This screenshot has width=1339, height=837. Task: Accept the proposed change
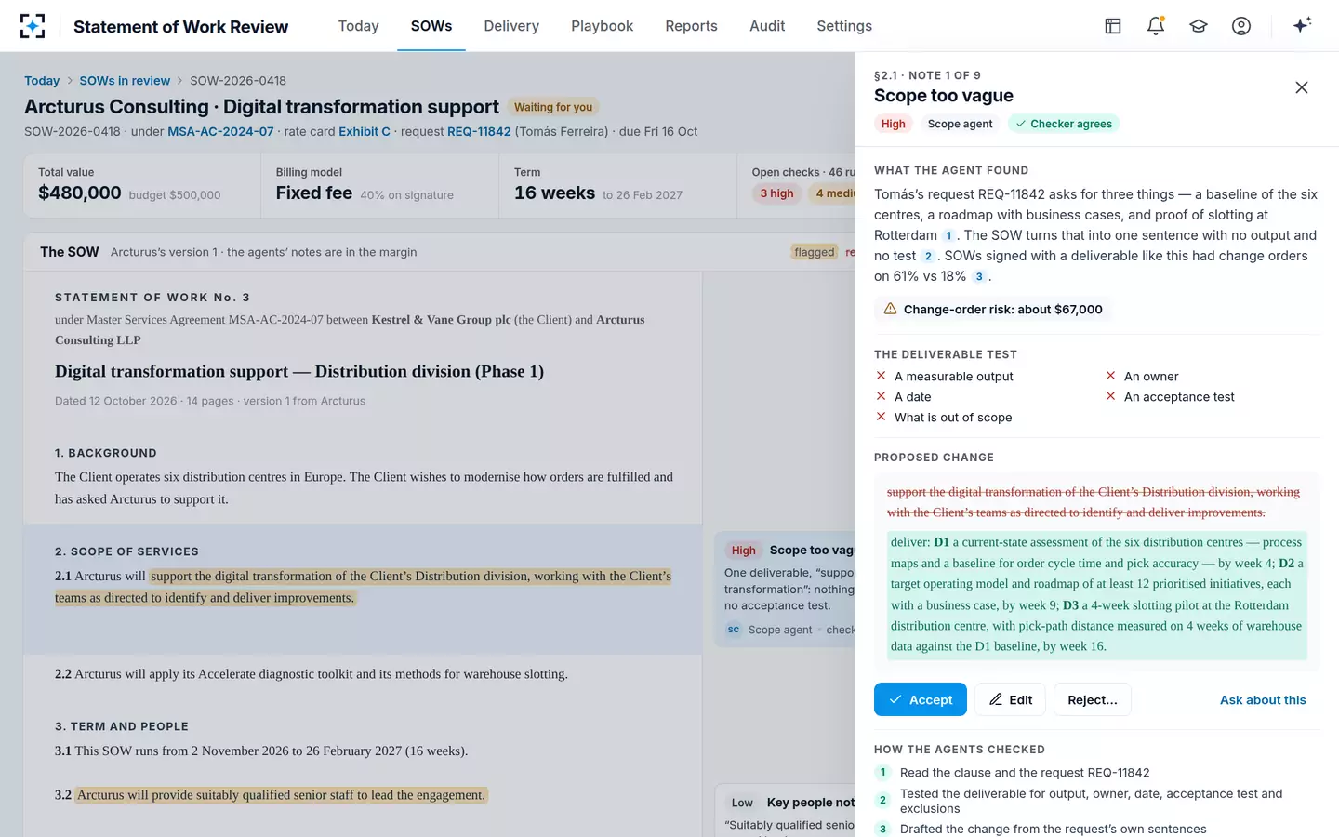(921, 699)
